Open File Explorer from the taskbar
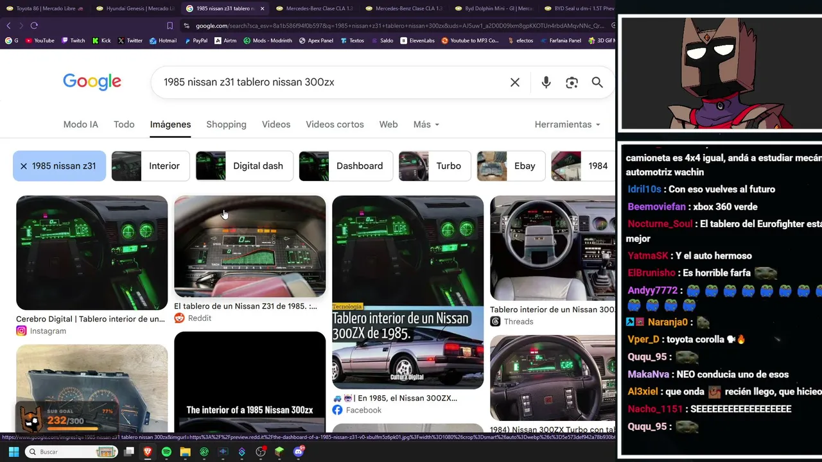 tap(185, 452)
